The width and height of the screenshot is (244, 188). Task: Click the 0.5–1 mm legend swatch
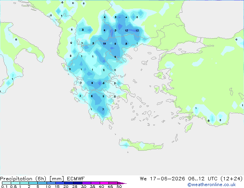point(15,183)
